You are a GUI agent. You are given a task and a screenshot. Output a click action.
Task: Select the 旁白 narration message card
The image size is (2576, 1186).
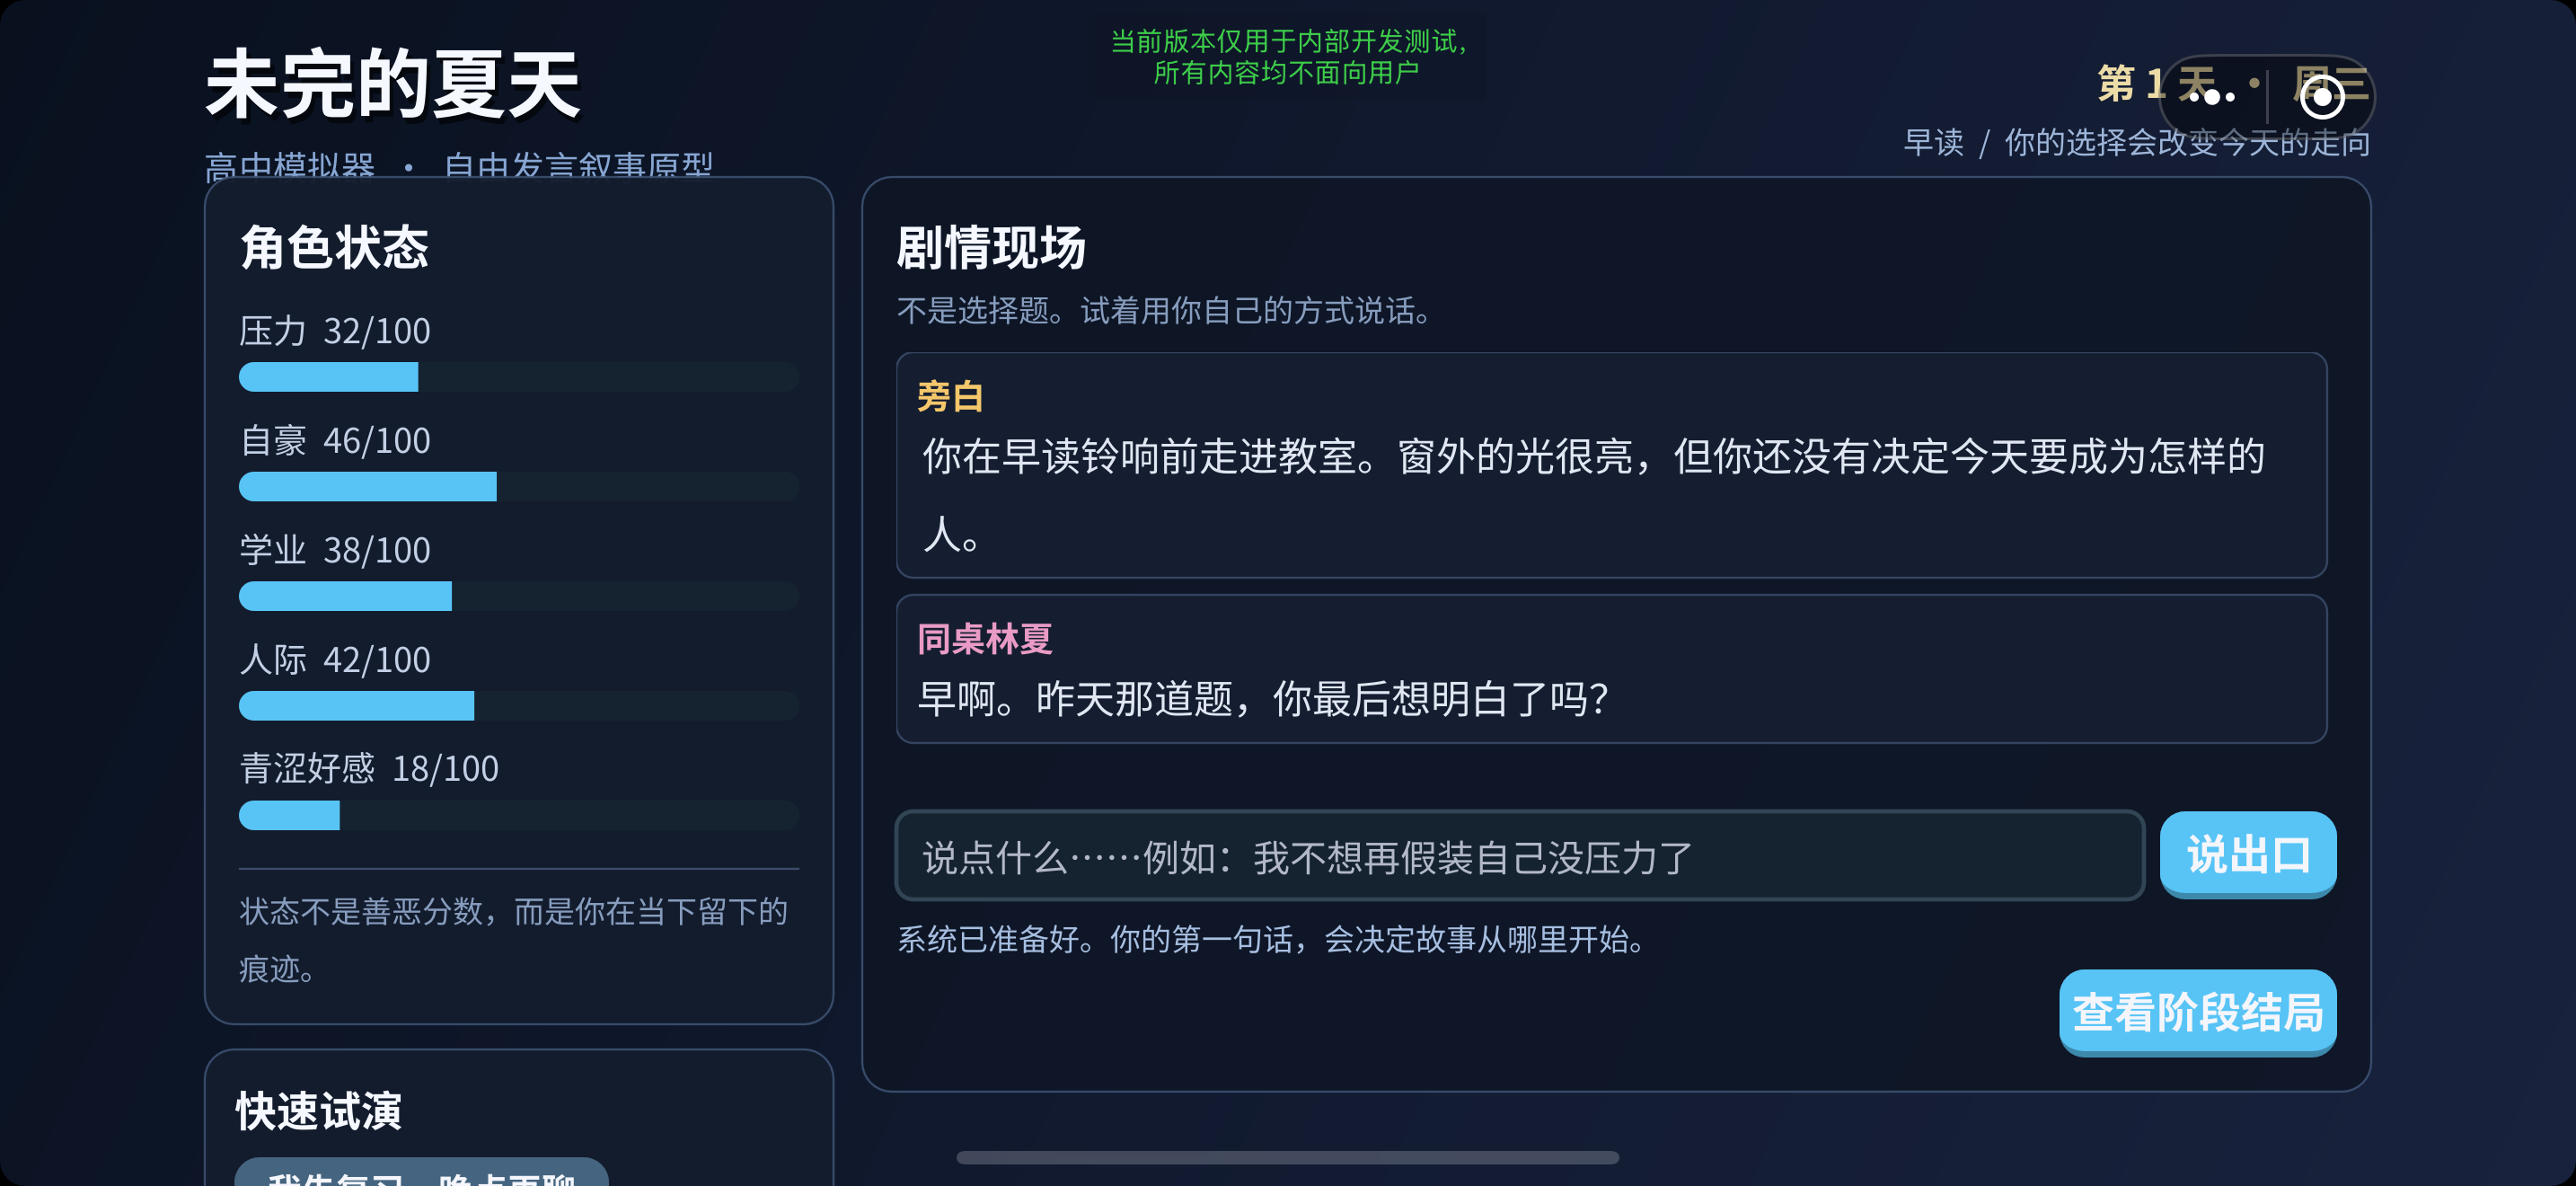click(1611, 465)
